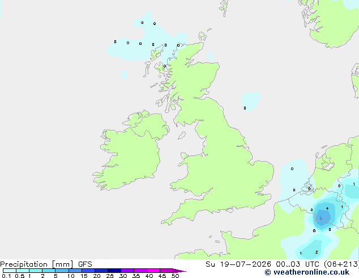Click the 'Precipitation [mm]' title text
Viewport: 359px width, 278px height.
click(x=37, y=264)
